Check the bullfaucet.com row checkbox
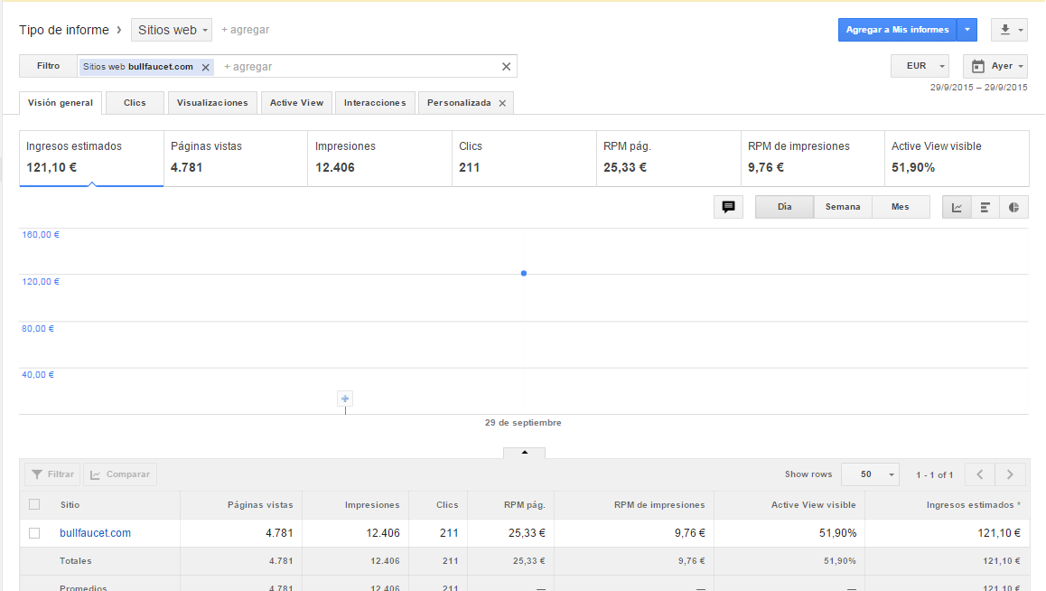Viewport: 1046px width, 591px height. [x=34, y=533]
